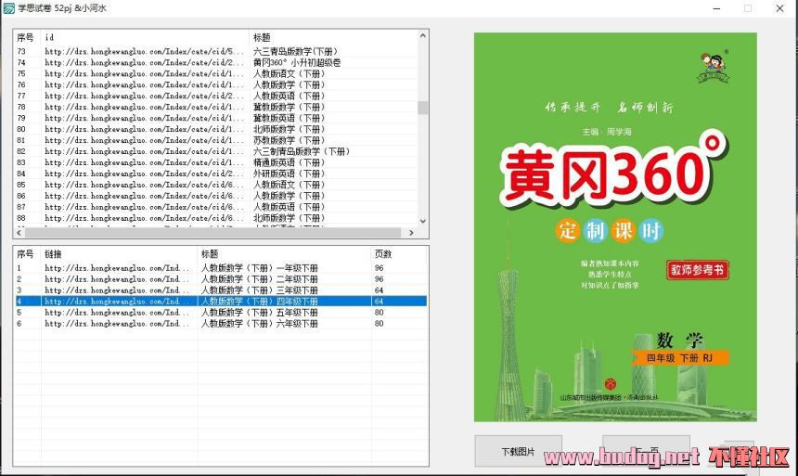The height and width of the screenshot is (476, 798).
Task: Select row 74 黄冈360° 小升初超级卷
Action: (x=216, y=62)
